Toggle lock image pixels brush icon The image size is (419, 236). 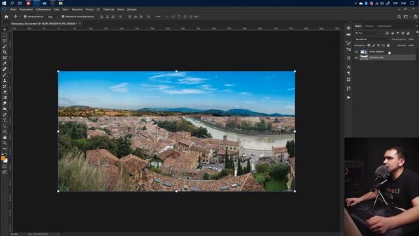374,45
